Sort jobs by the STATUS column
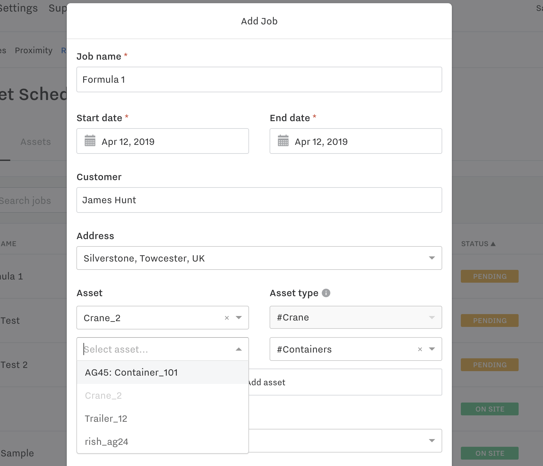The width and height of the screenshot is (543, 466). (x=478, y=244)
